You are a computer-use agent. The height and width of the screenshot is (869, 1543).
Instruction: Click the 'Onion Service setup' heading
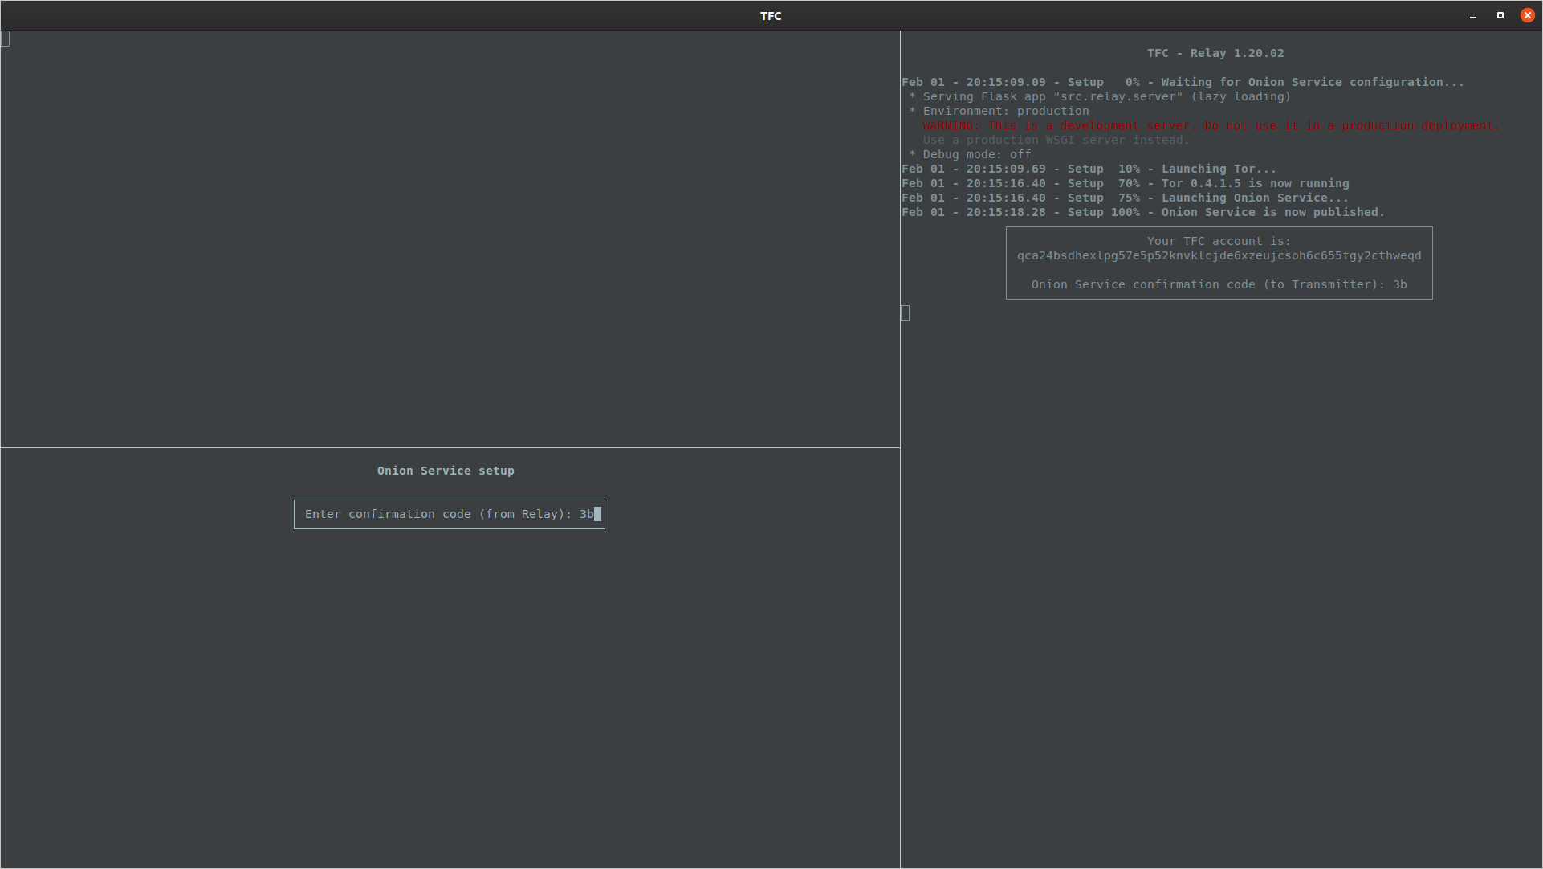pyautogui.click(x=446, y=471)
